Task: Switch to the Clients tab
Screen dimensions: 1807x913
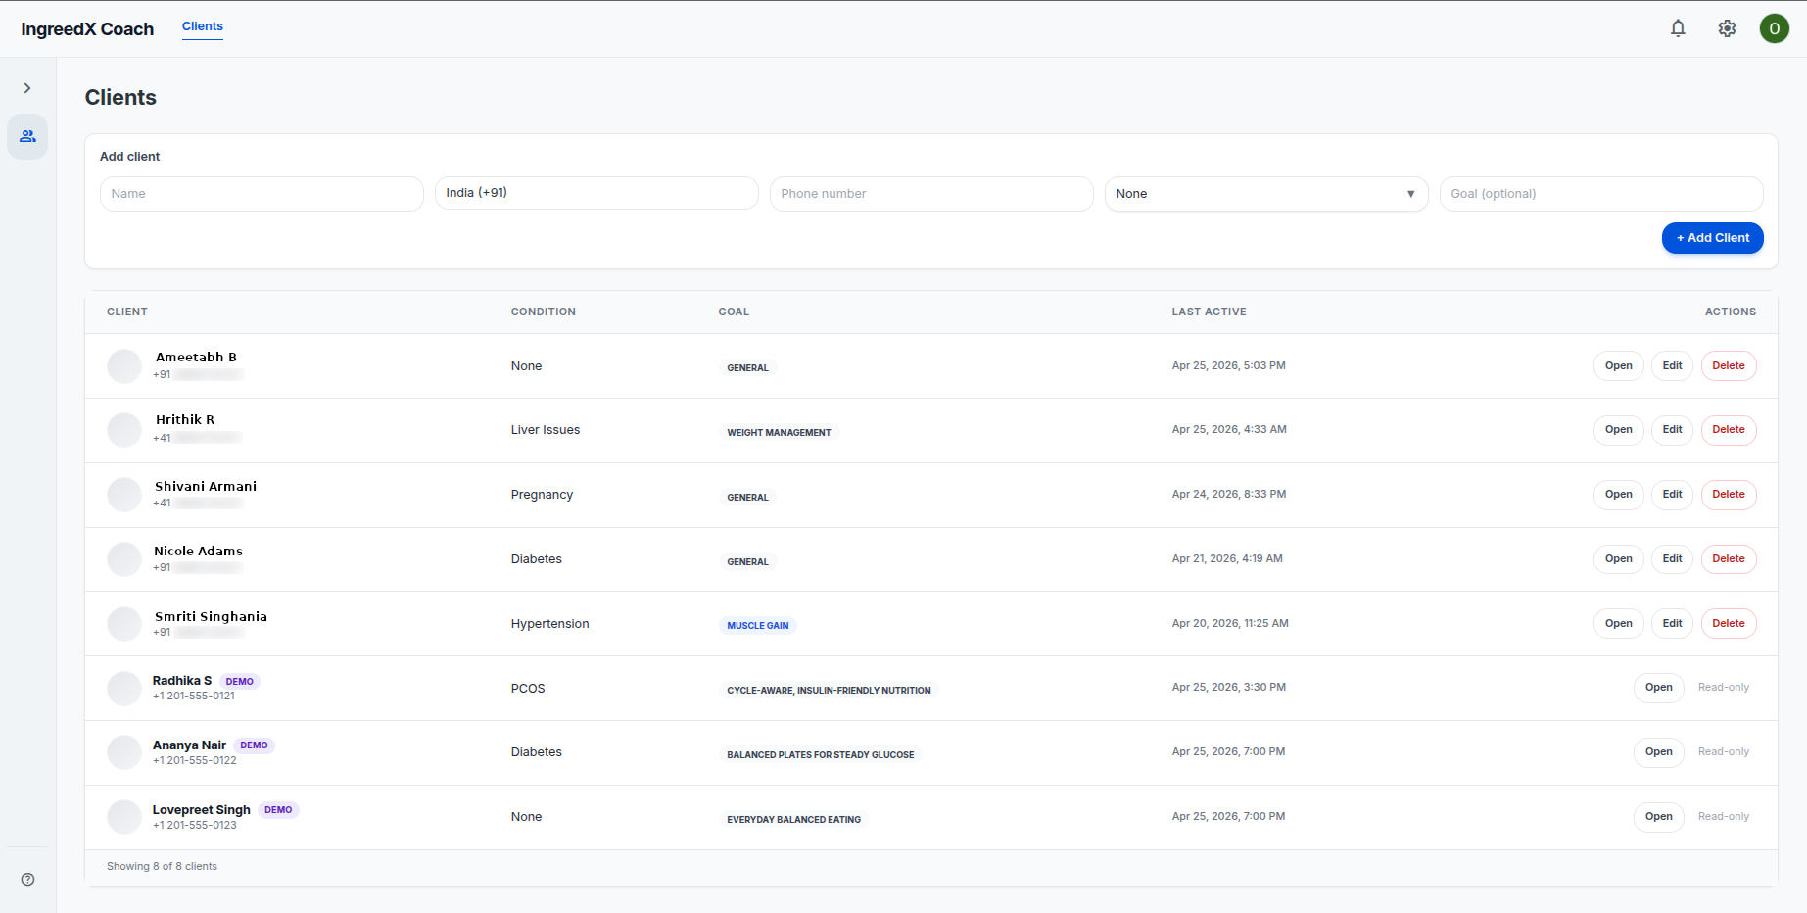Action: pyautogui.click(x=203, y=26)
